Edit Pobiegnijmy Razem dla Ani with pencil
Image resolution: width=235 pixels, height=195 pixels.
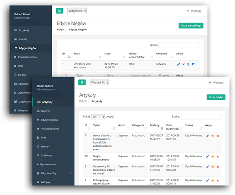207,181
